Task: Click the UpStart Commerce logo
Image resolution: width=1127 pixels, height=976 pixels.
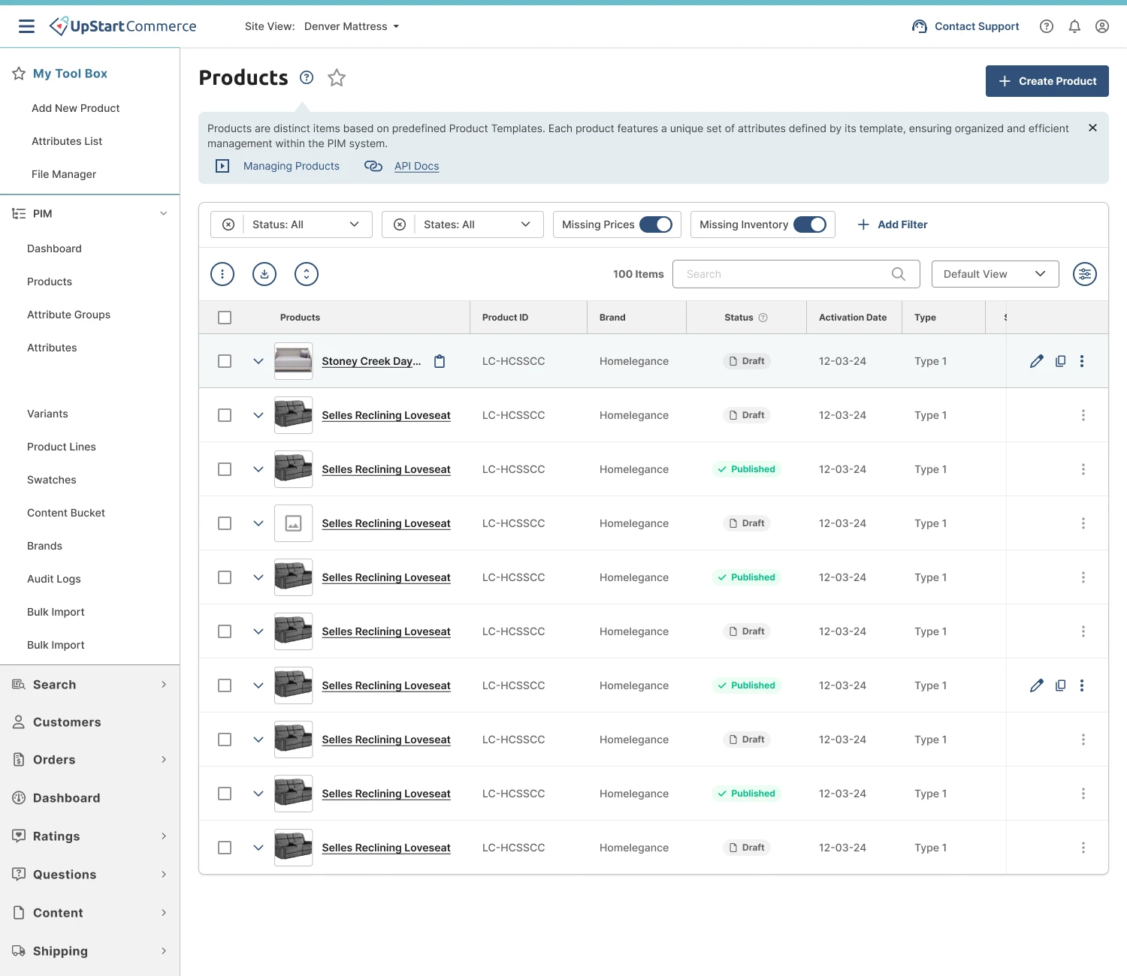Action: [x=123, y=26]
